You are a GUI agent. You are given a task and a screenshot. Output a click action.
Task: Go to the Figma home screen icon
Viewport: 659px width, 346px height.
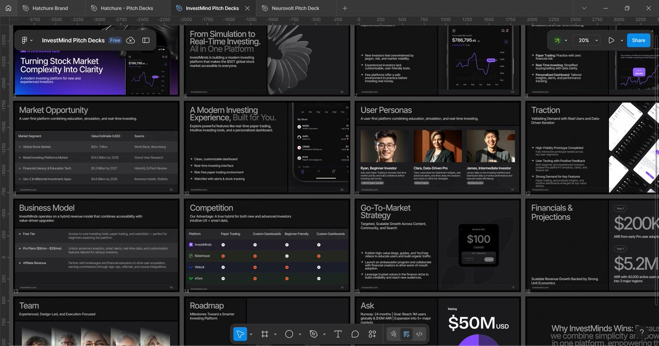click(x=8, y=8)
